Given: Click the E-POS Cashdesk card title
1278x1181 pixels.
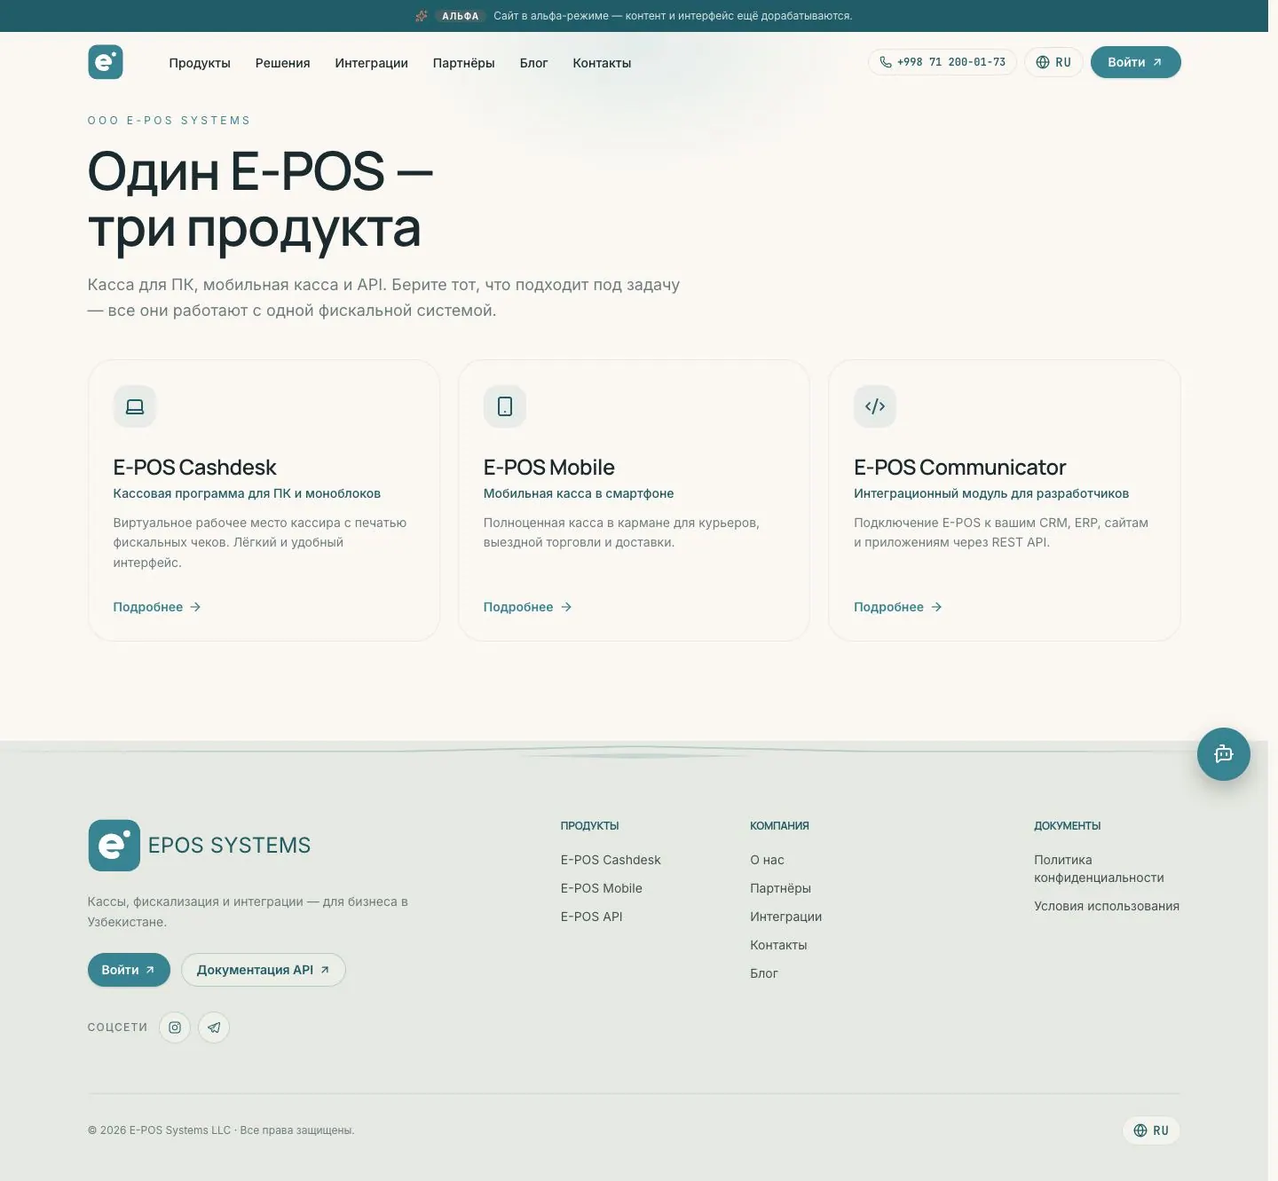Looking at the screenshot, I should [195, 468].
